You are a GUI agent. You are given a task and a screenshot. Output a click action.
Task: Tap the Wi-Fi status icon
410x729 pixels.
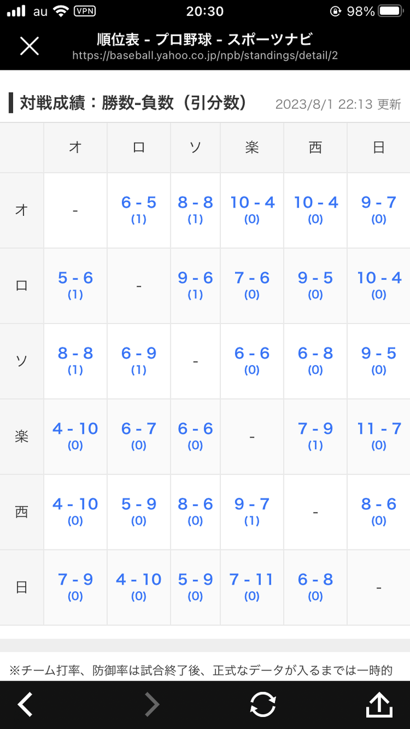click(x=60, y=11)
